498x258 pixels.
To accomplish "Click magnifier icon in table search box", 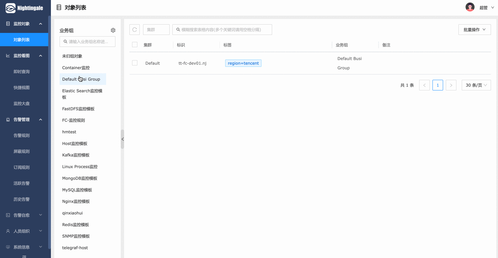I will (178, 30).
